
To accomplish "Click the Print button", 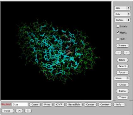I will [x=47, y=105].
